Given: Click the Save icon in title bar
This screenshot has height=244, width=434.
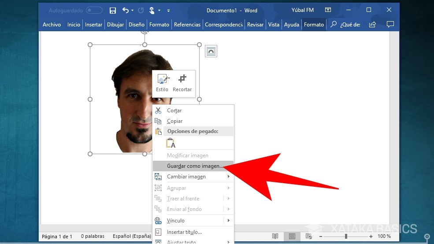Looking at the screenshot, I should pos(113,10).
